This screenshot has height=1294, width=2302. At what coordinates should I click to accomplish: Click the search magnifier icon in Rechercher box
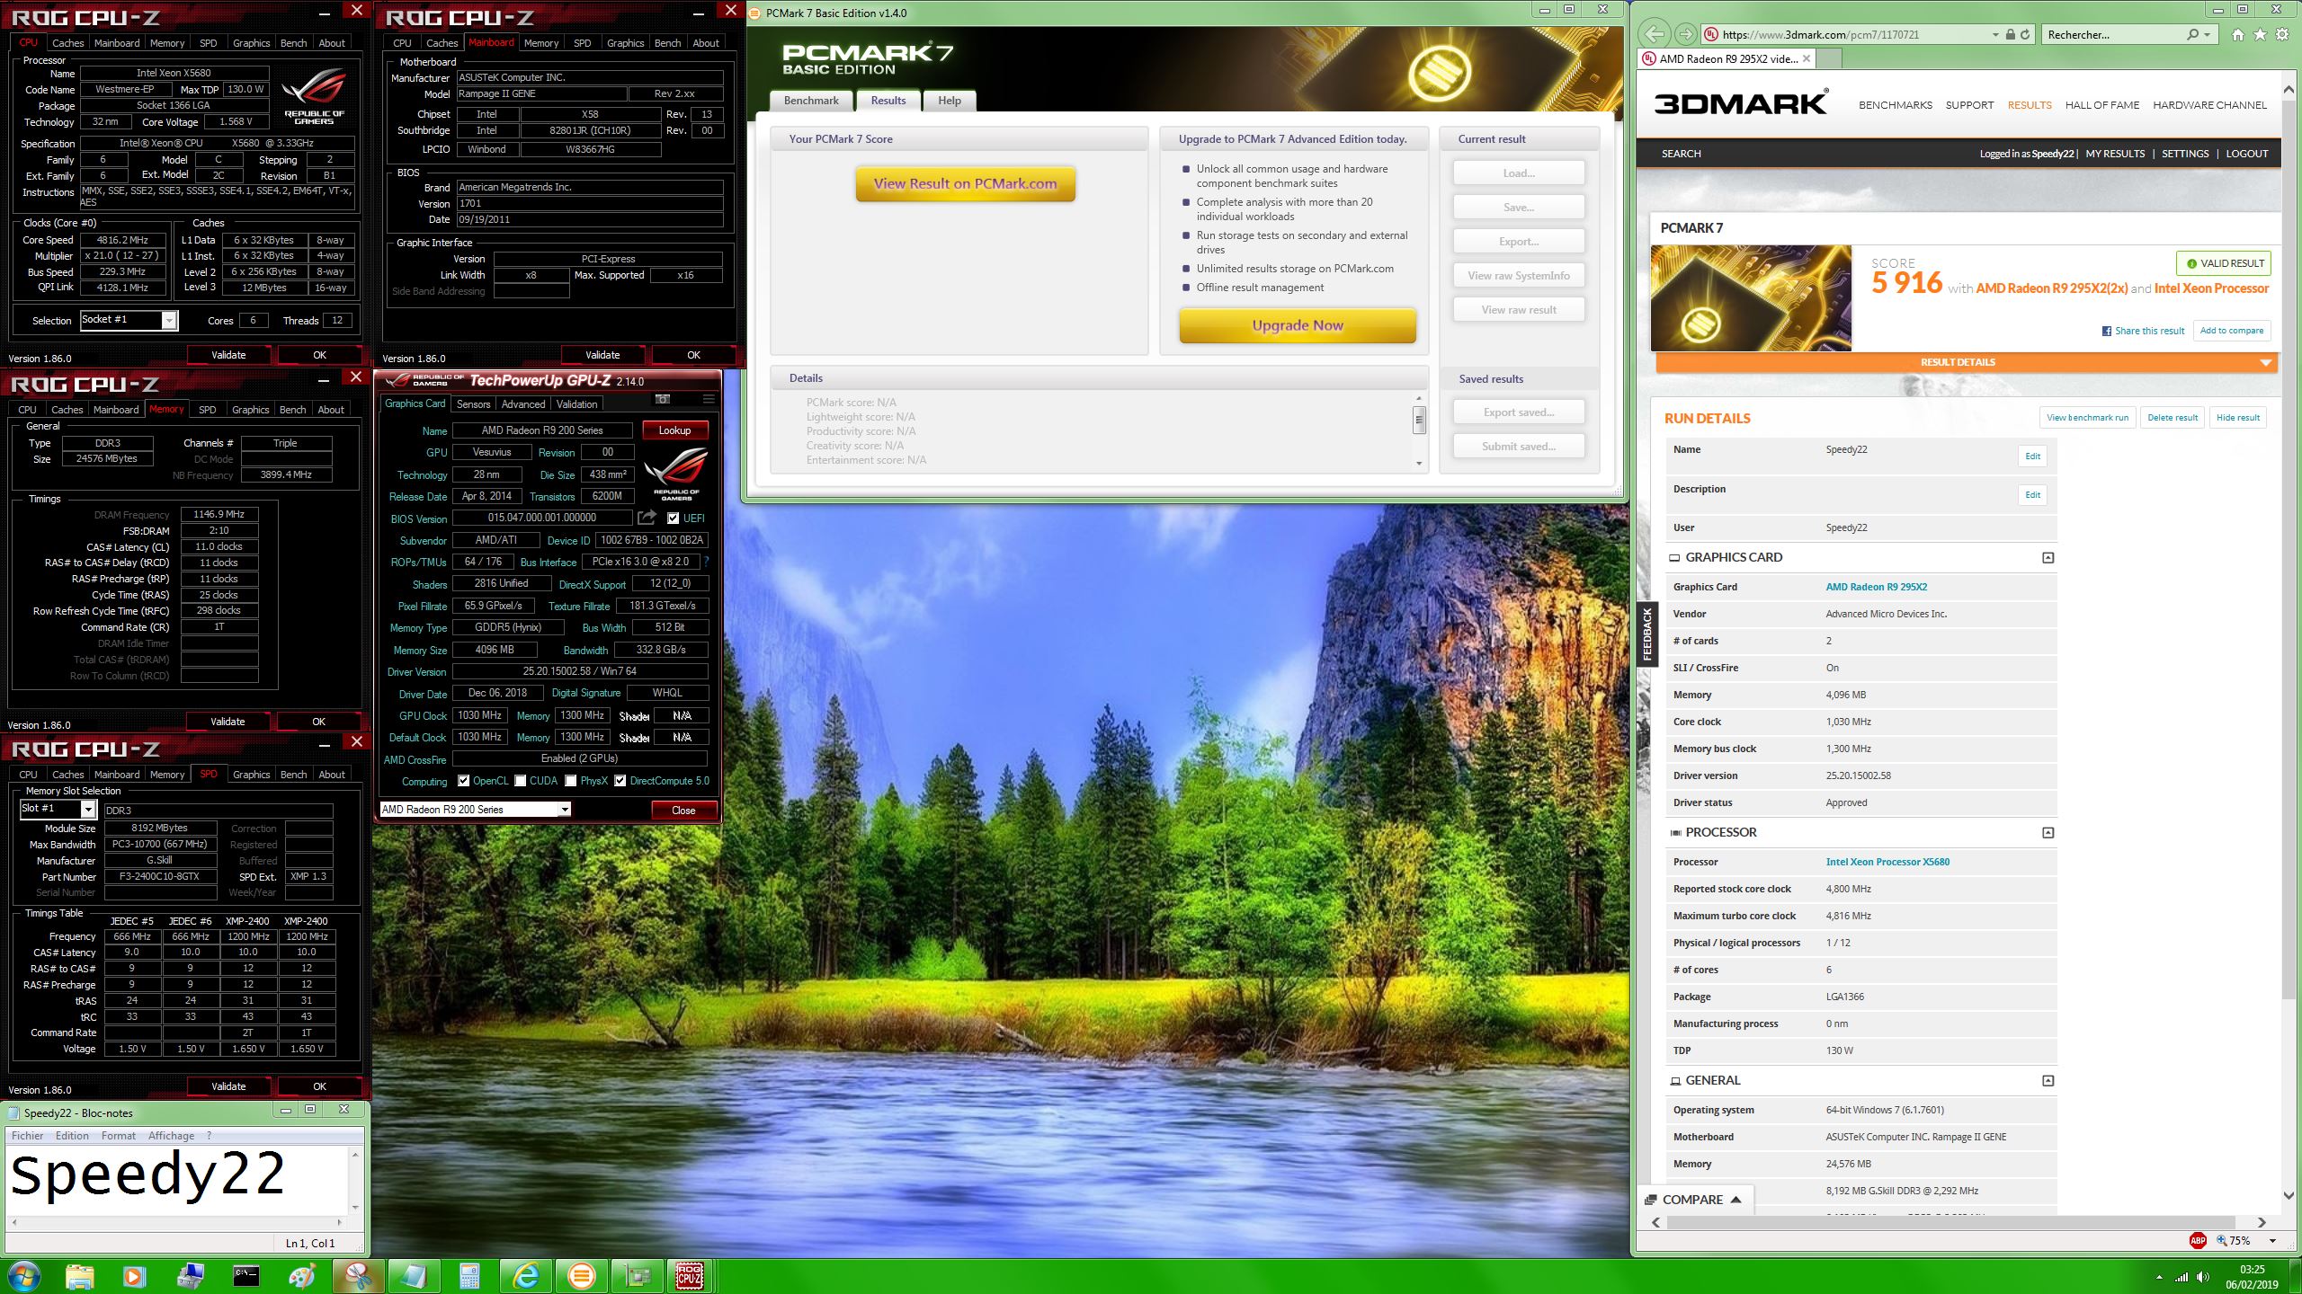click(2193, 34)
